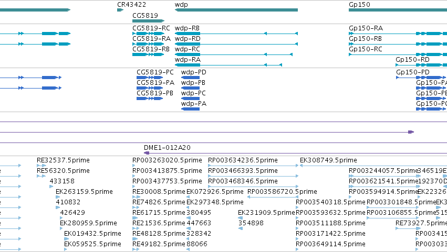Select RE74826.5prime EST
This screenshot has width=447, height=252.
tap(136, 207)
